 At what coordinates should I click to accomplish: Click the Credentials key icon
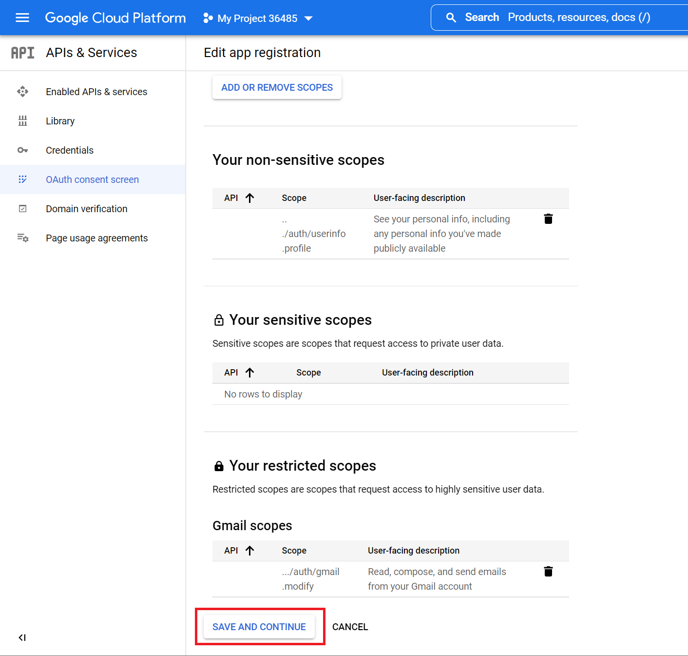tap(22, 150)
